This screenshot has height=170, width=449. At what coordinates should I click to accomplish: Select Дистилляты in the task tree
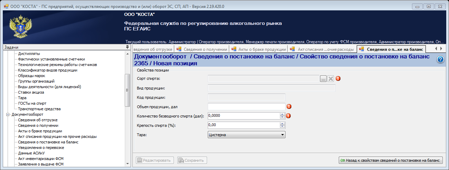(x=29, y=54)
